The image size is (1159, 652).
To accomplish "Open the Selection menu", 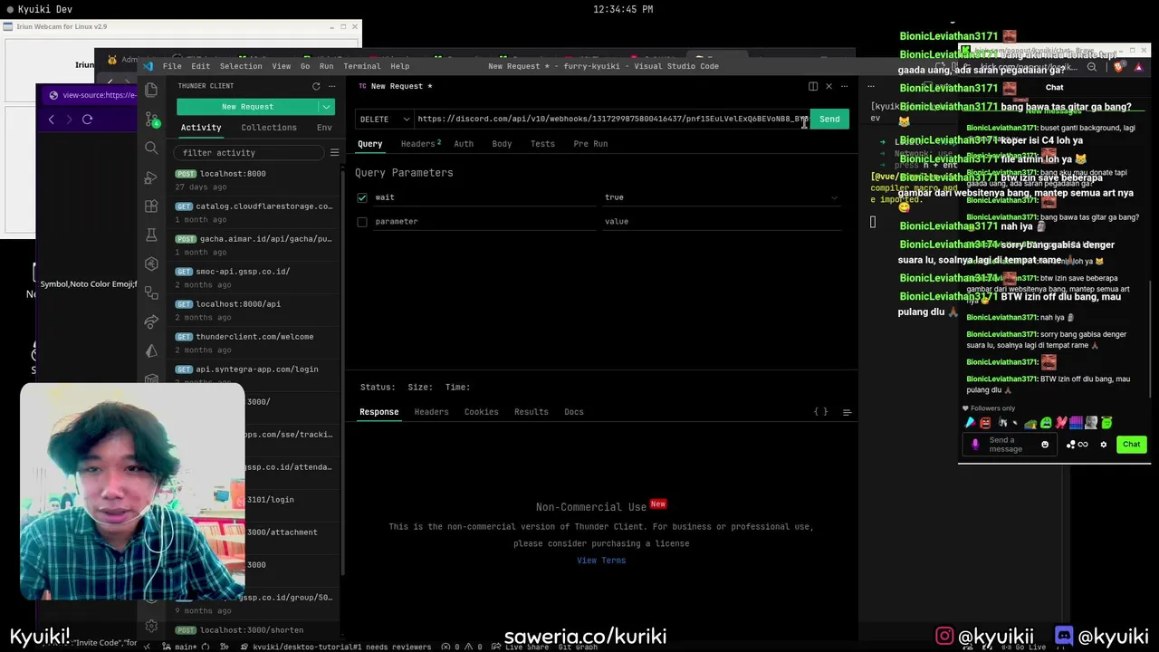I will click(x=241, y=66).
